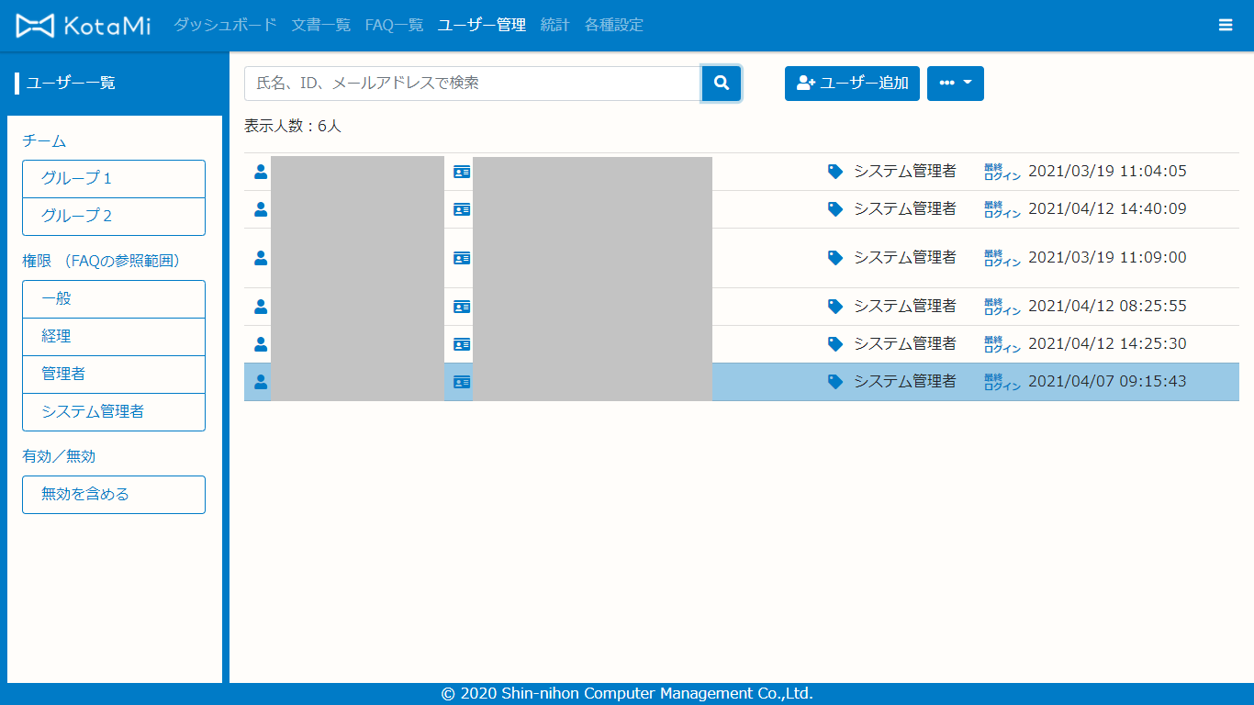
Task: Click the tag icon in the third user row
Action: tap(834, 258)
